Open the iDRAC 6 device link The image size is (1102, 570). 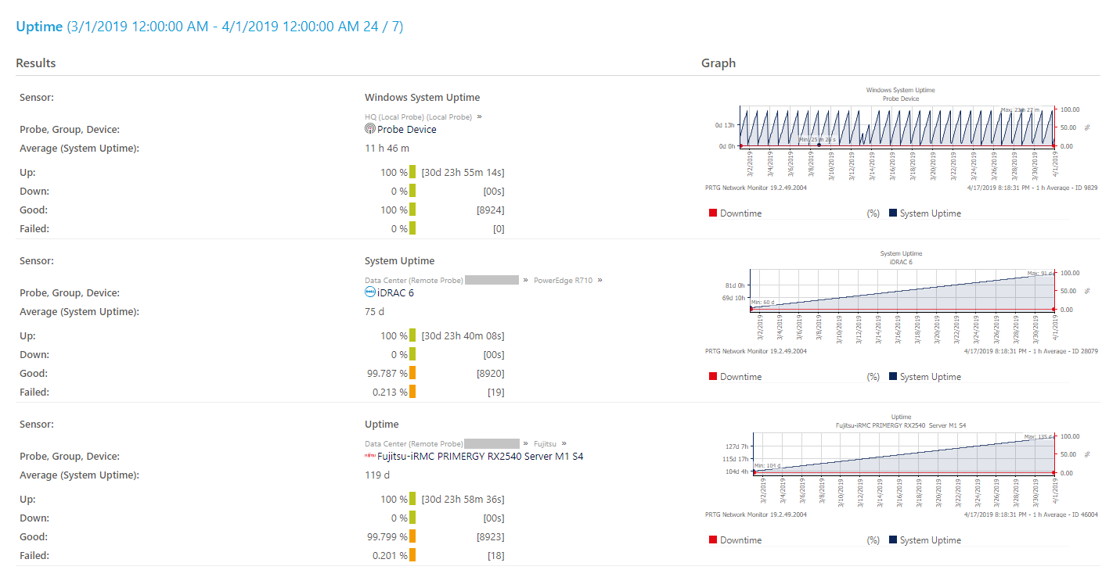395,292
